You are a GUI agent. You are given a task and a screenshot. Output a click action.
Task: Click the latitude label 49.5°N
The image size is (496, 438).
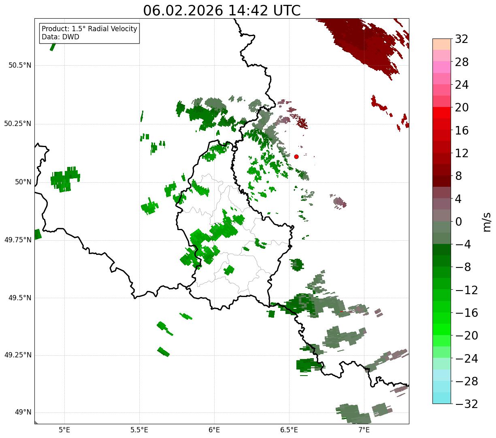(20, 298)
